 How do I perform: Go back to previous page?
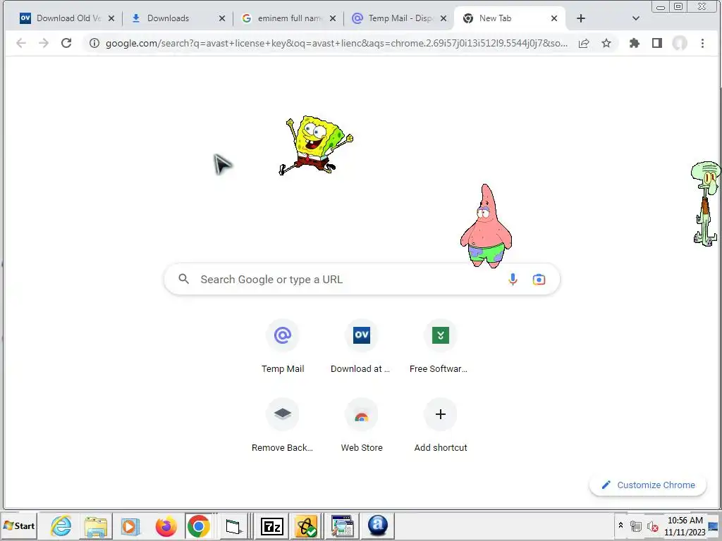click(20, 43)
